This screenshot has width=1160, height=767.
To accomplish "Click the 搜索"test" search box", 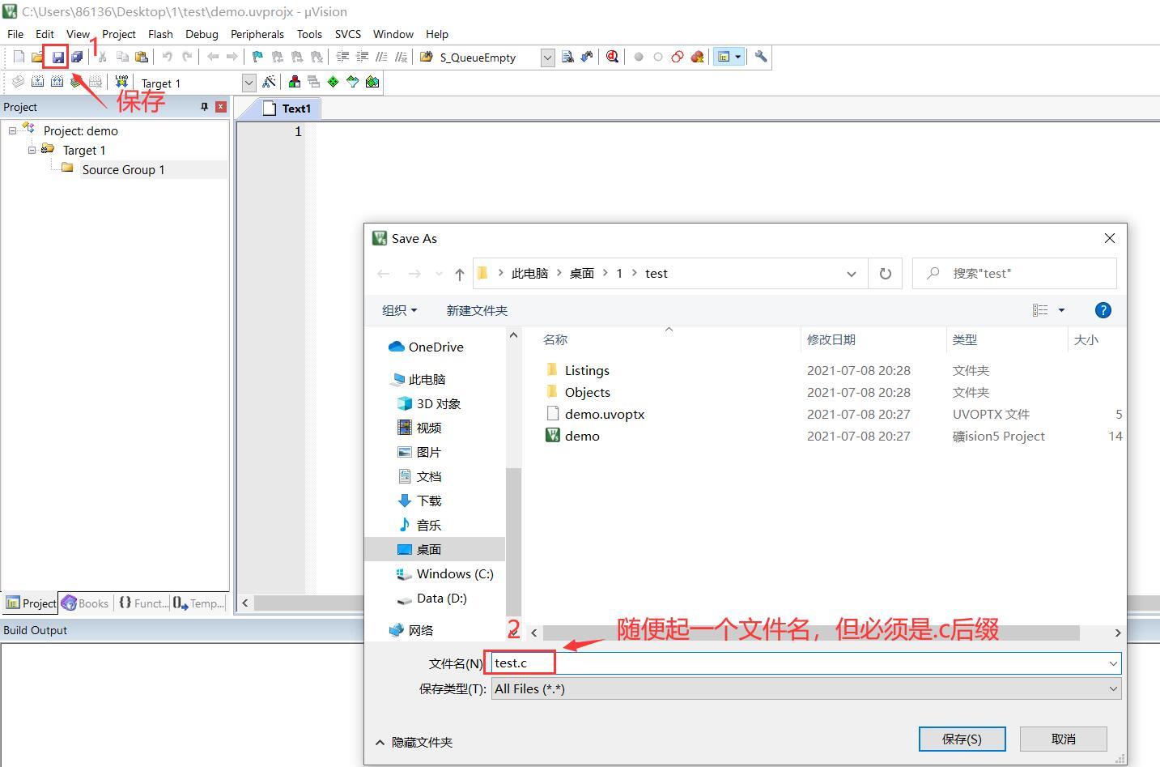I will tap(1014, 274).
